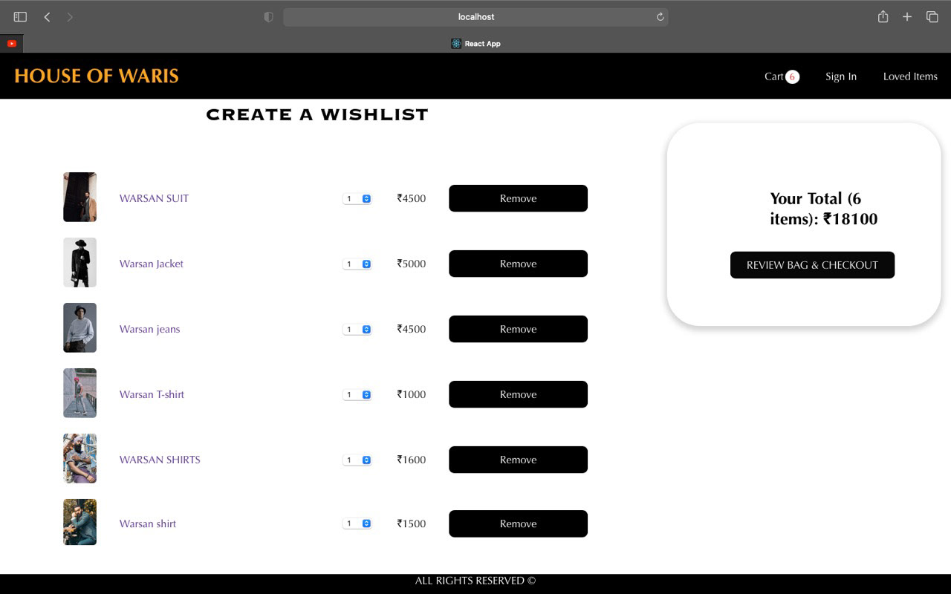Click Sign In in the header
Image resolution: width=951 pixels, height=594 pixels.
pos(840,76)
